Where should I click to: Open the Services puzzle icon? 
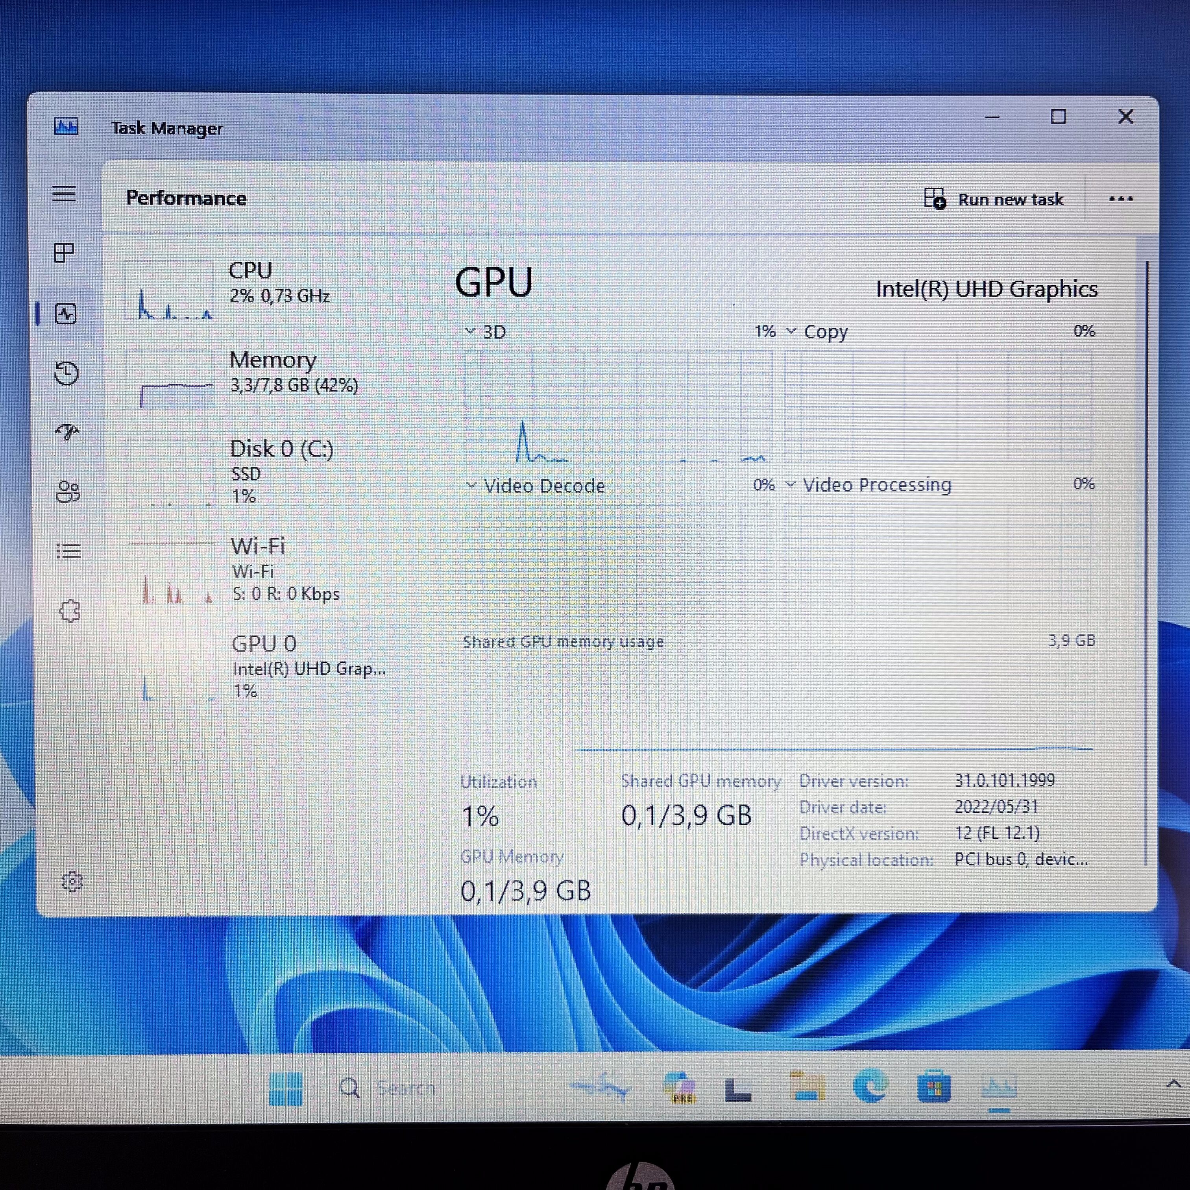[70, 610]
